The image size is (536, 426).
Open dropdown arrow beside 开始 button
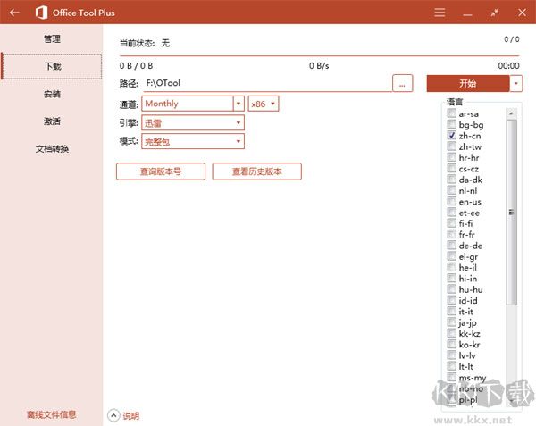click(x=516, y=83)
